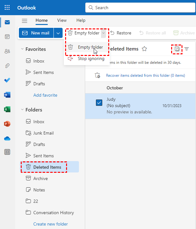Toggle the hamburger navigation pane button
196x229 pixels.
coord(25,21)
